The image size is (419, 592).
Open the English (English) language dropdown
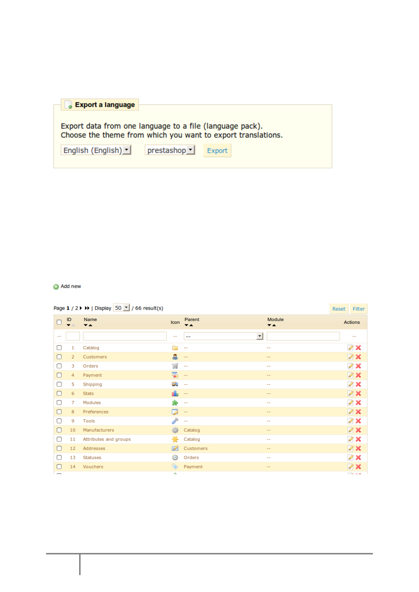pos(96,150)
